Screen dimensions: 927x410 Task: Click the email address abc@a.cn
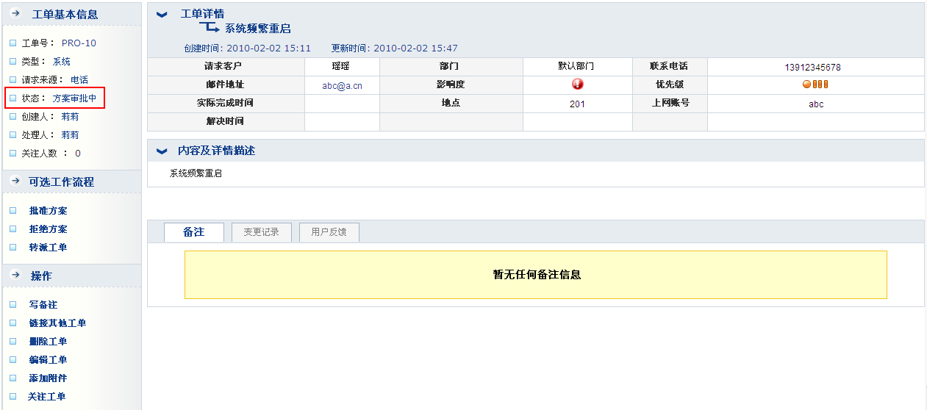(x=342, y=86)
